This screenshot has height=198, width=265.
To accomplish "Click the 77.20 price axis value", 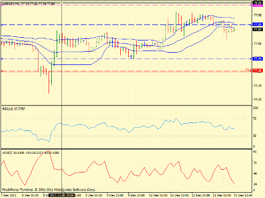I will 258,86.
